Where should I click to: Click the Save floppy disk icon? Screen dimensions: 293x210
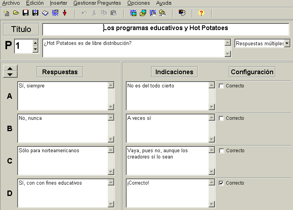25,13
